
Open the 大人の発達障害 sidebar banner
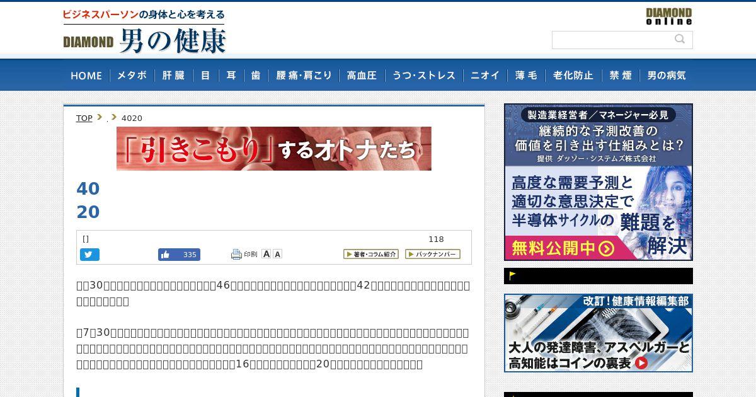pyautogui.click(x=598, y=333)
